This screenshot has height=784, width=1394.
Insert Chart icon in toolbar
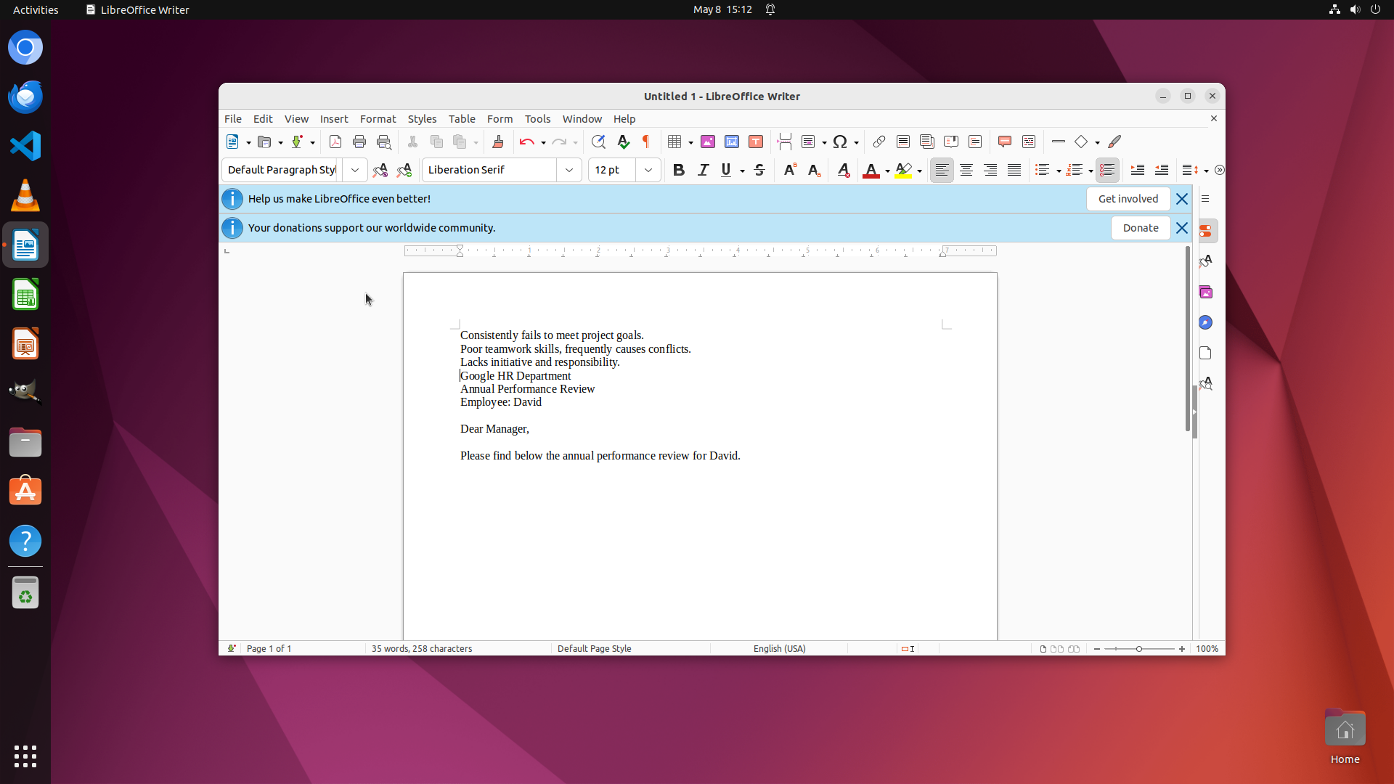732,142
